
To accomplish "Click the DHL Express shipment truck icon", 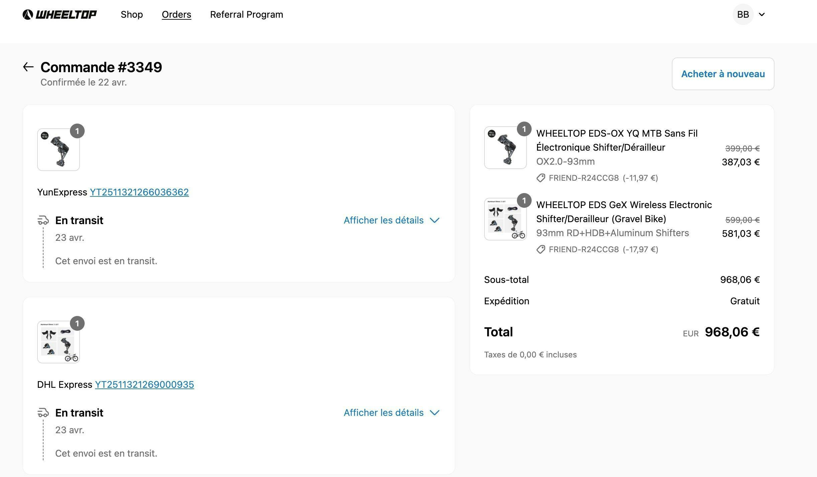I will tap(43, 413).
